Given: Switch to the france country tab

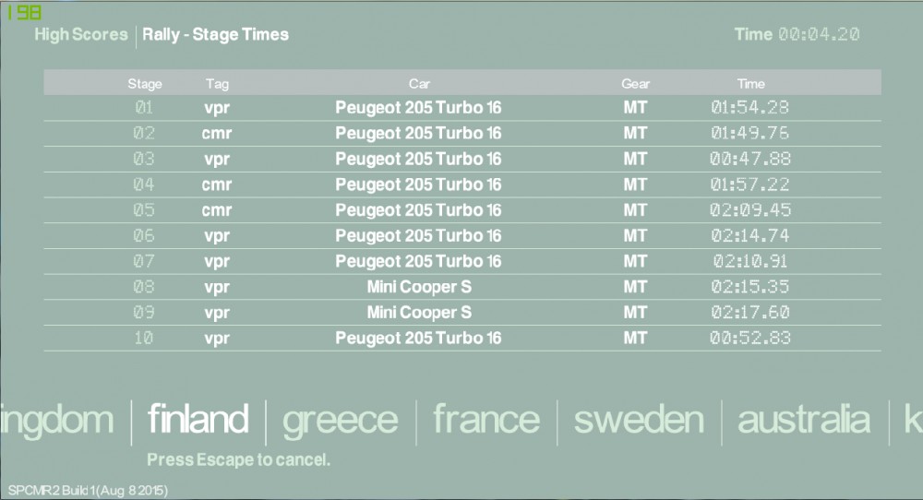Looking at the screenshot, I should pos(486,420).
